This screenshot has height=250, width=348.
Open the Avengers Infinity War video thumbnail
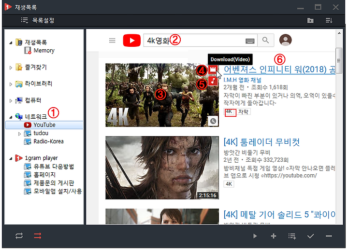[162, 95]
